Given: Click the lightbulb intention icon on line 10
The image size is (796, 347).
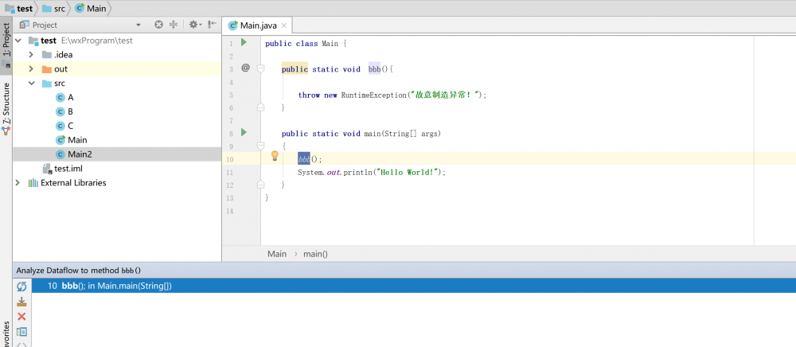Looking at the screenshot, I should point(275,156).
